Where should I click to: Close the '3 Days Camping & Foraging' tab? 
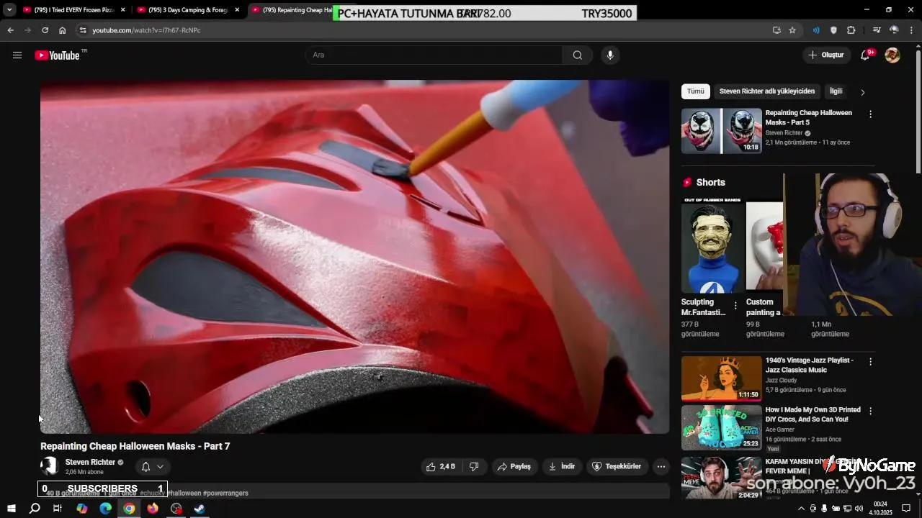(x=237, y=10)
